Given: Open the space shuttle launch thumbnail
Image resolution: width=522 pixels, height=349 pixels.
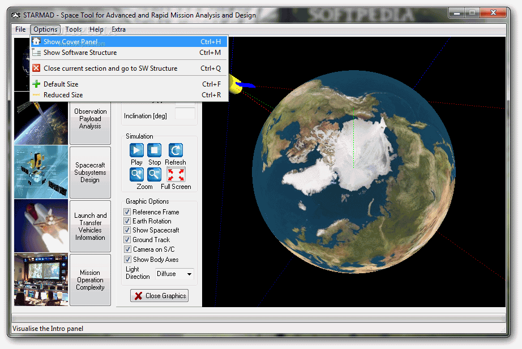Looking at the screenshot, I should [41, 226].
